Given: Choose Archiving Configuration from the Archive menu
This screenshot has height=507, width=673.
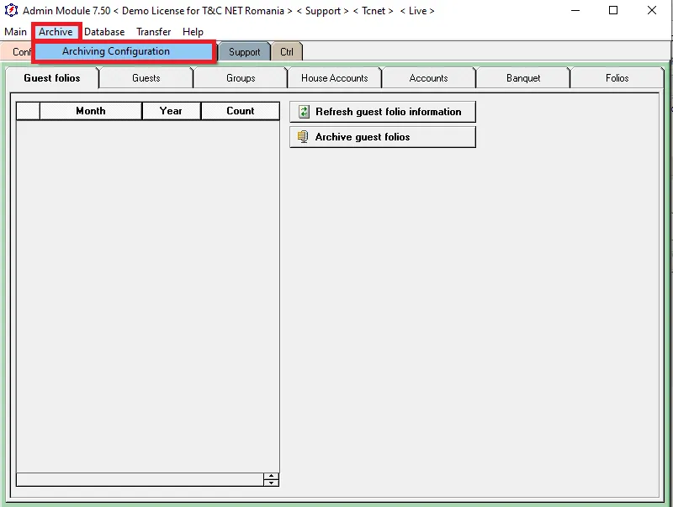Looking at the screenshot, I should [x=124, y=51].
